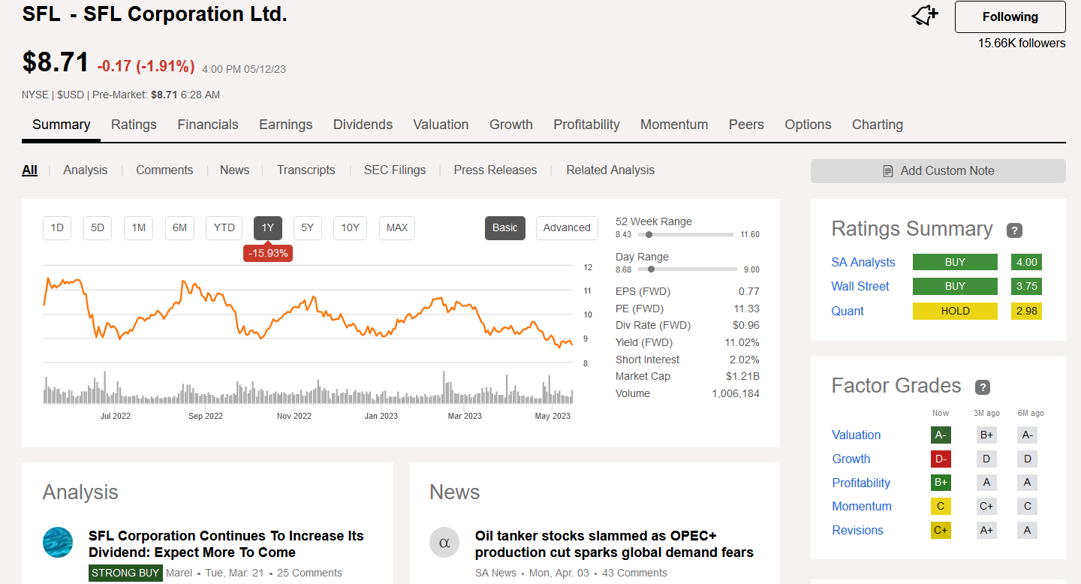Image resolution: width=1081 pixels, height=584 pixels.
Task: Open the Profitability tab
Action: 586,125
